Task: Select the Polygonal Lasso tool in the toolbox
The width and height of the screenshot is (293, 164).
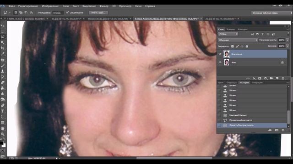Action: 3,36
